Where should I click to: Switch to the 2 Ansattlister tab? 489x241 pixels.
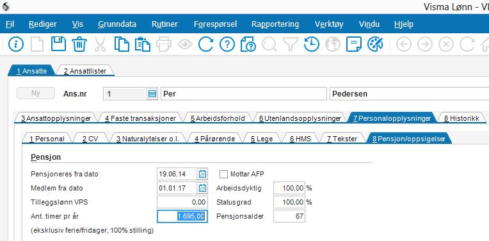click(85, 71)
